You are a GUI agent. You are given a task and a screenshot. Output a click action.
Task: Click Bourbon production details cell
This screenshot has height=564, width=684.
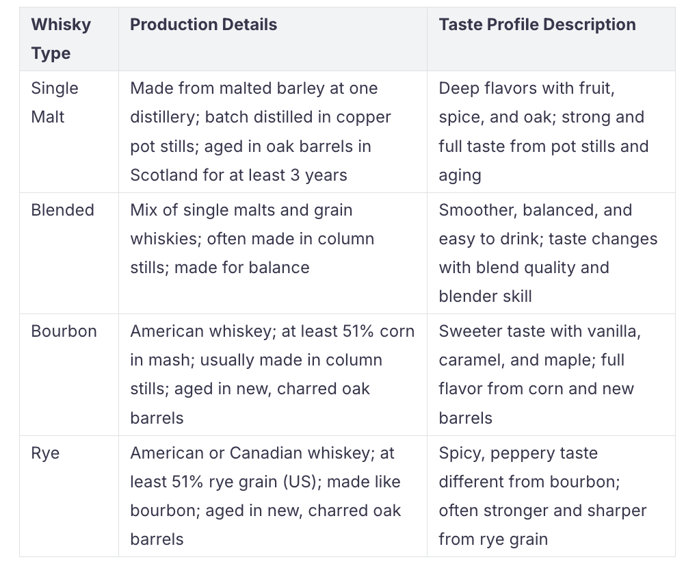click(273, 374)
